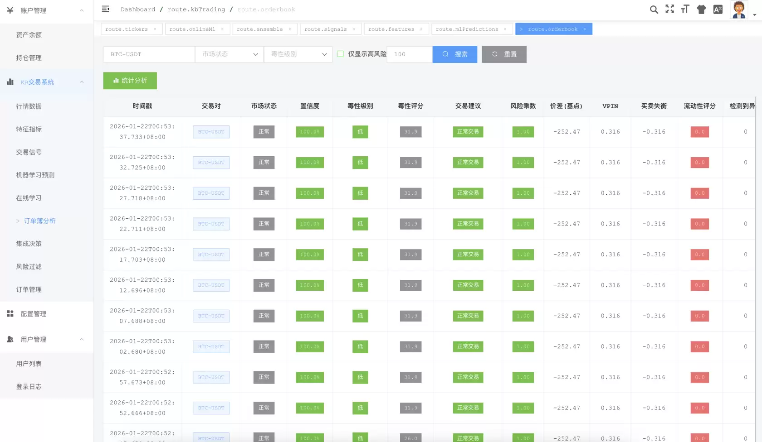Click the limit input showing 100
762x442 pixels.
pos(410,54)
